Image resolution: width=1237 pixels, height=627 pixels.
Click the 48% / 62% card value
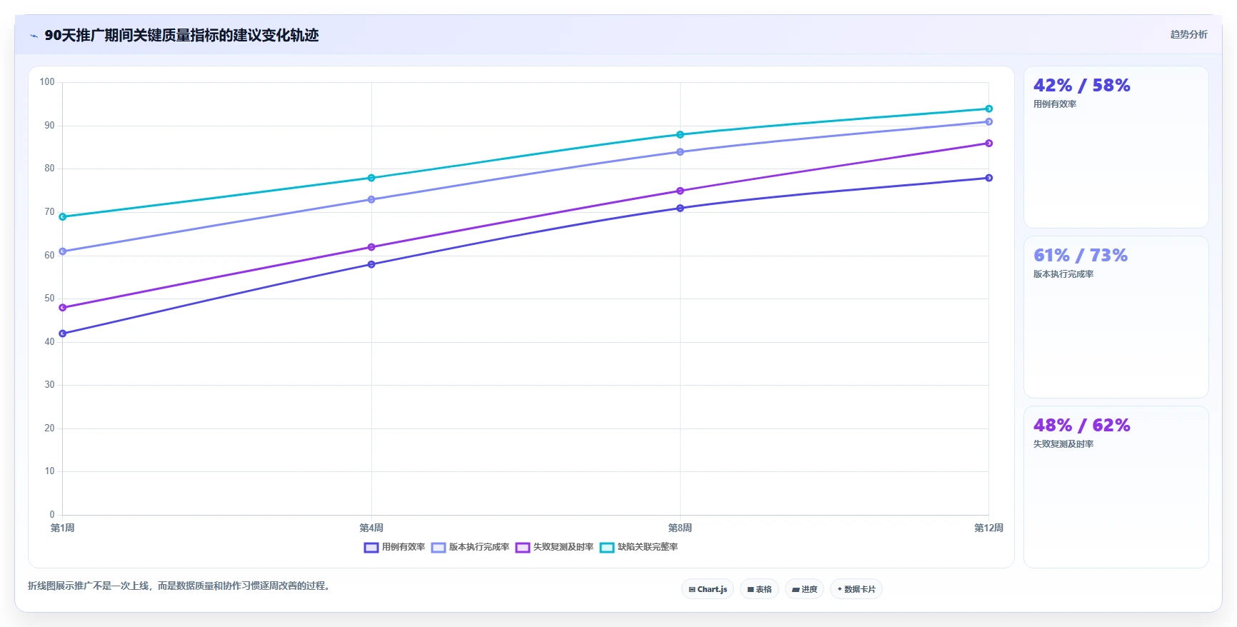tap(1081, 426)
